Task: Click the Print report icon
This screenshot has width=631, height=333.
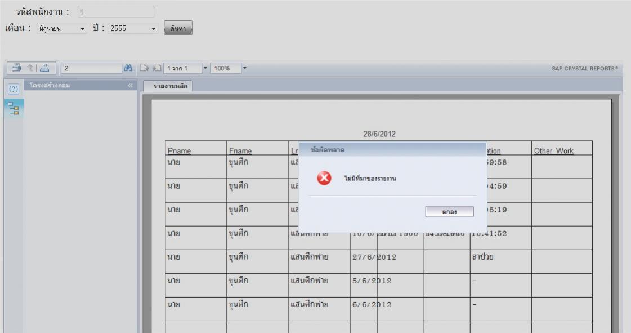Action: (x=16, y=68)
